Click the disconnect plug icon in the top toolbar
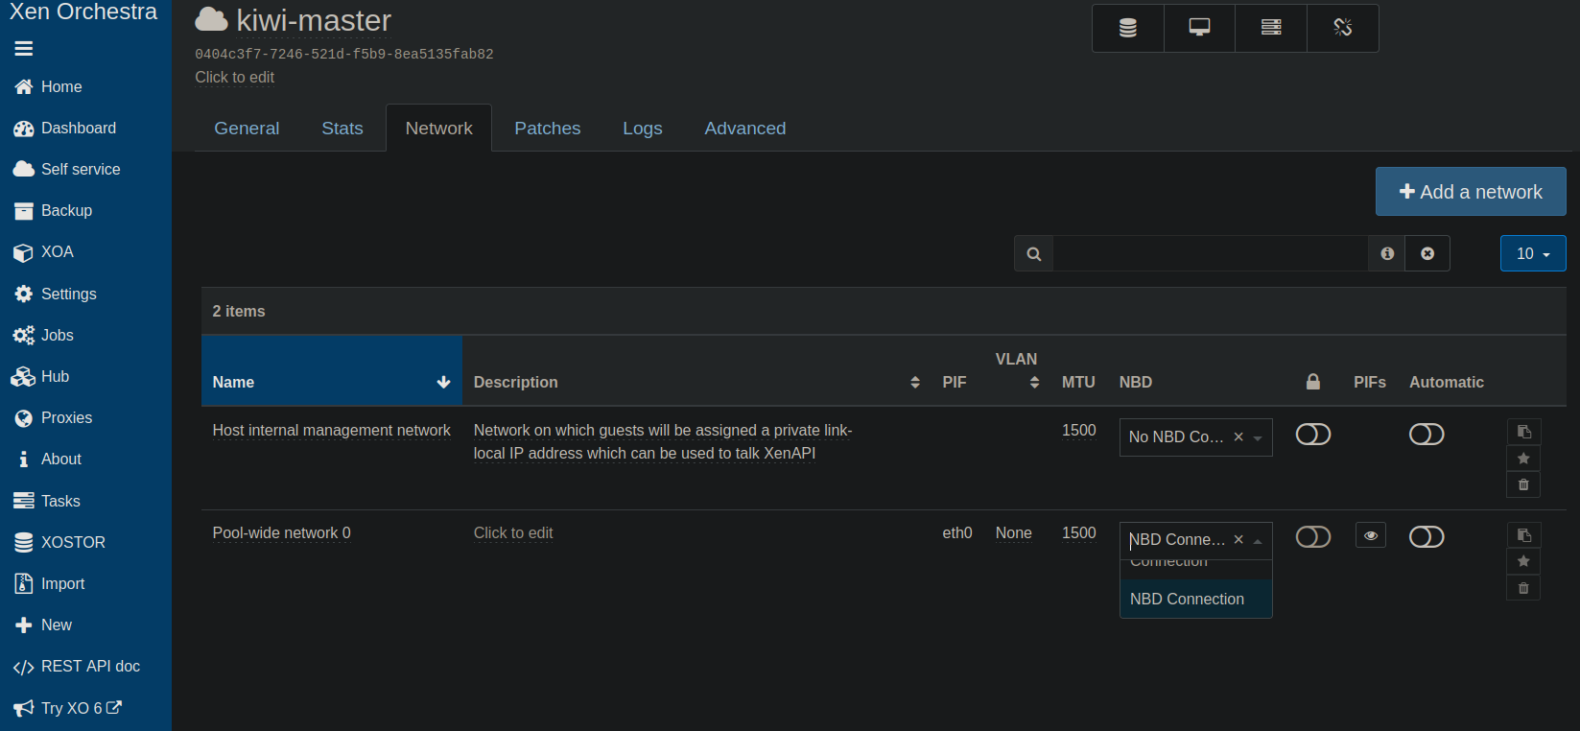 pyautogui.click(x=1343, y=28)
